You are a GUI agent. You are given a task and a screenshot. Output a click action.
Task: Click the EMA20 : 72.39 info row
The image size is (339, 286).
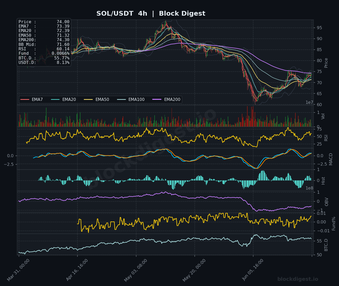(x=44, y=31)
